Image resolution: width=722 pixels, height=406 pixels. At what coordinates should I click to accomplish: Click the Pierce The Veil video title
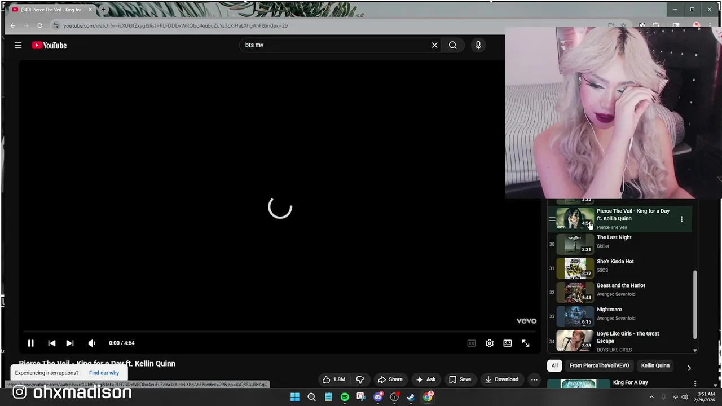click(x=97, y=364)
